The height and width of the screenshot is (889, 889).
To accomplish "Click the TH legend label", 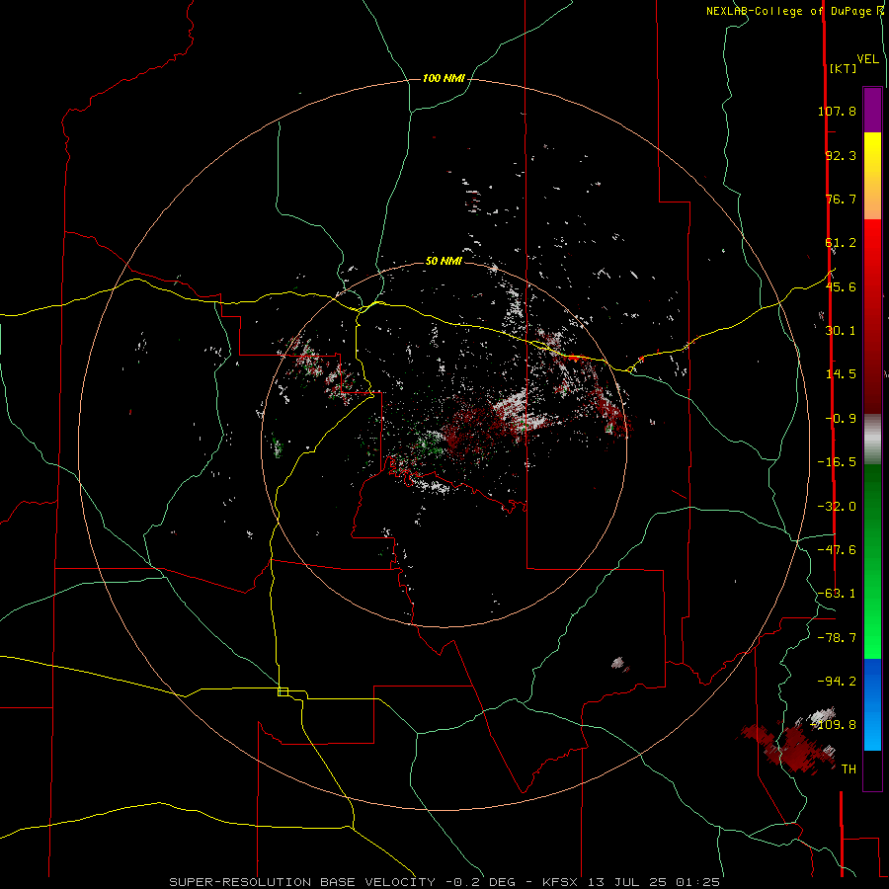I will 849,769.
